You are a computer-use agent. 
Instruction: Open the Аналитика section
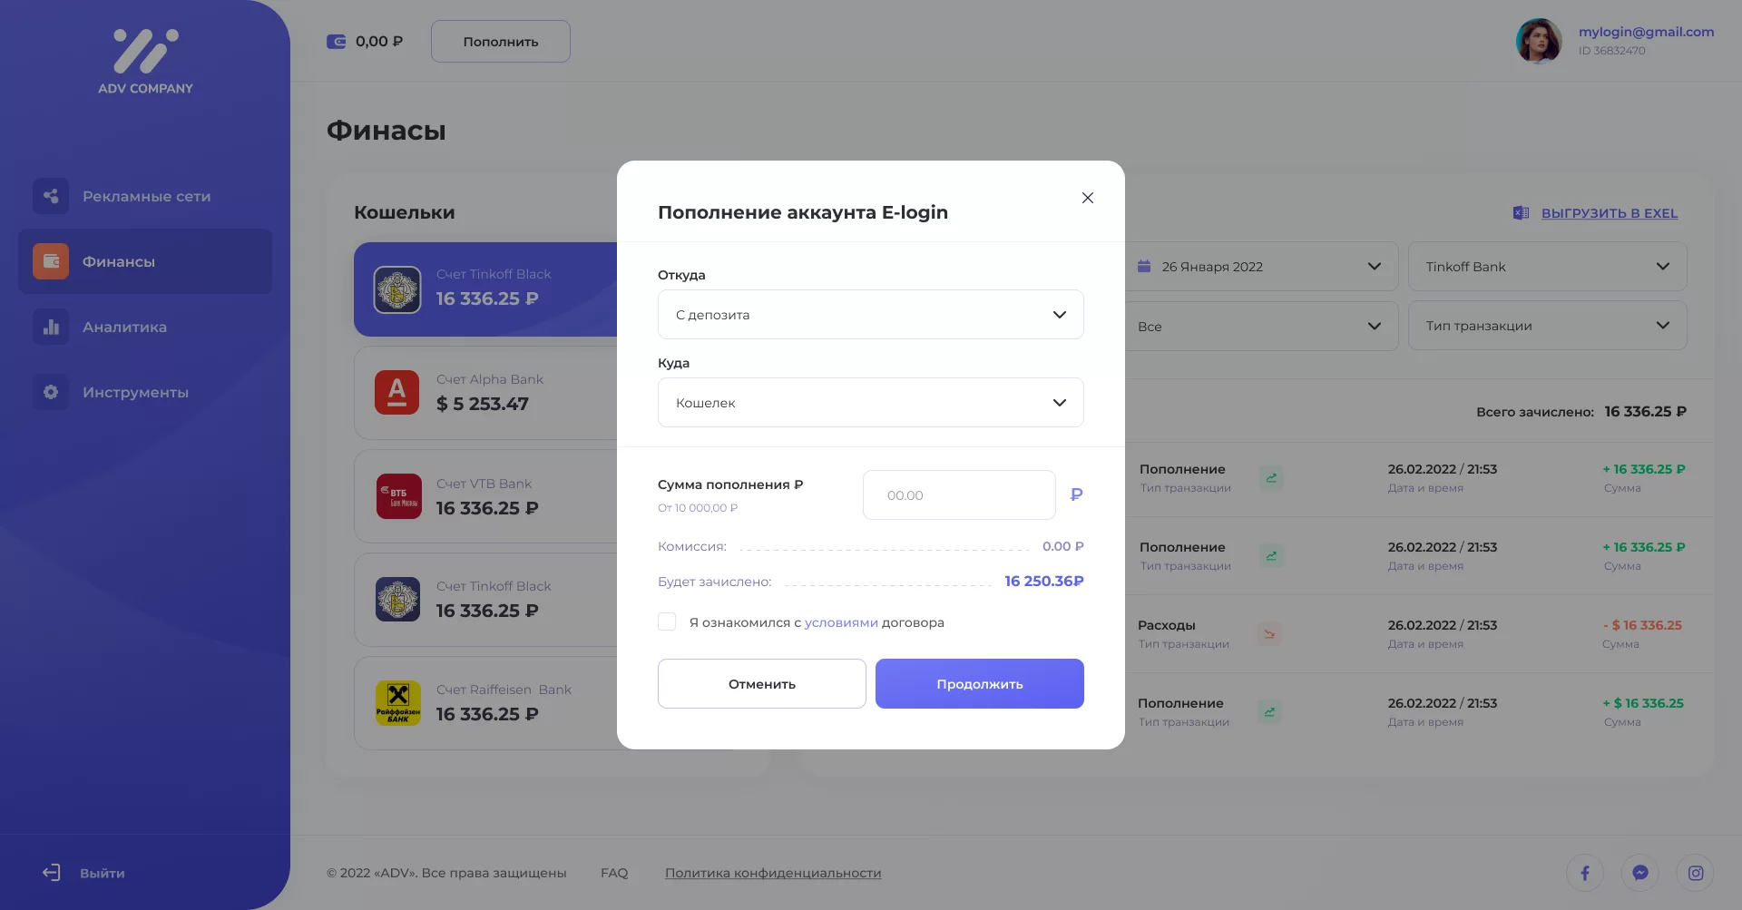[145, 327]
